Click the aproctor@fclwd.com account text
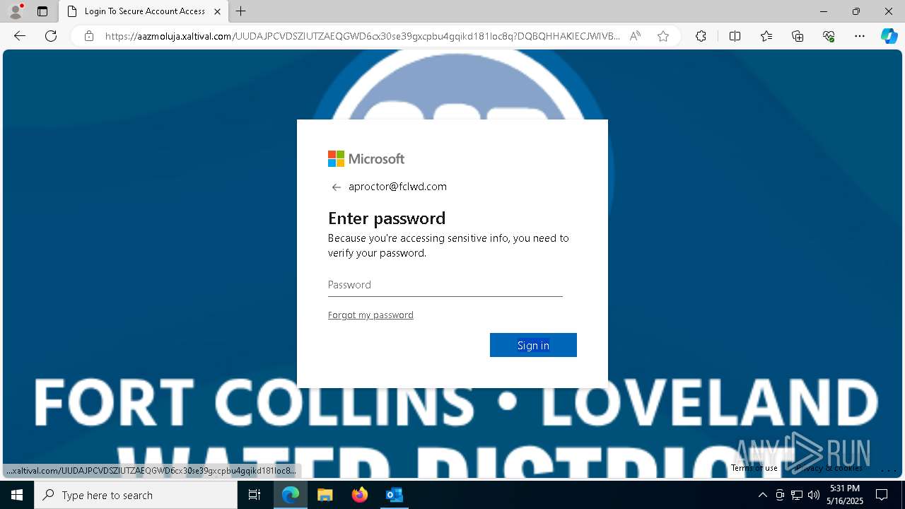Viewport: 905px width, 509px height. (397, 187)
